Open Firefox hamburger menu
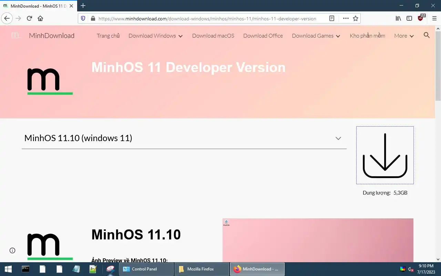441x276 pixels. [434, 18]
